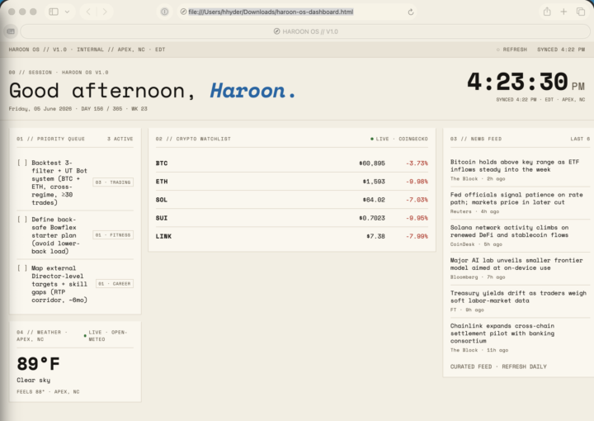Click the 01 · FITNESS tag
Screen dimensions: 594x421
(x=113, y=235)
